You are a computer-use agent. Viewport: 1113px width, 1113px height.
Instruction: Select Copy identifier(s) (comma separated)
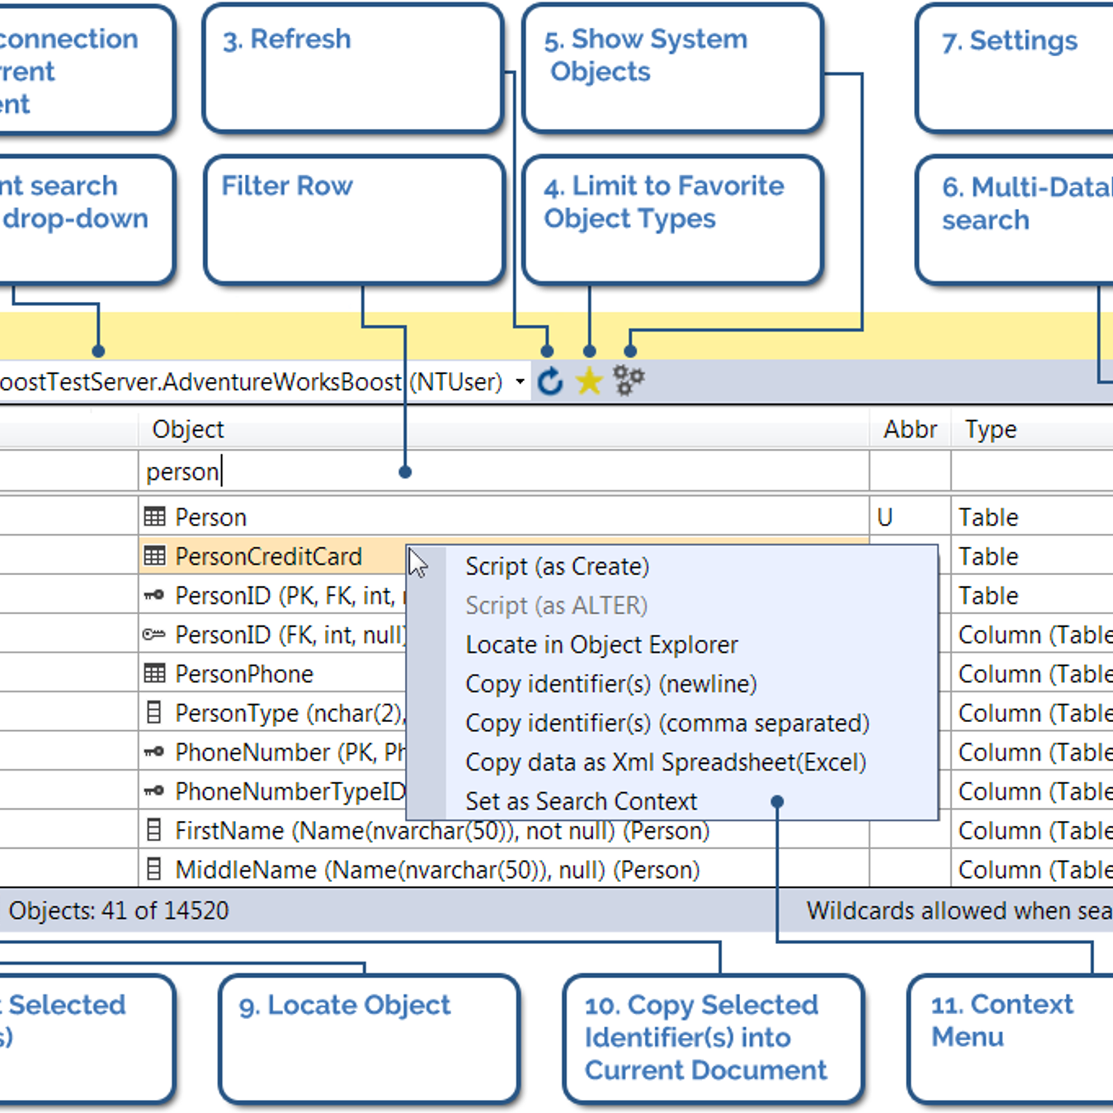(668, 723)
